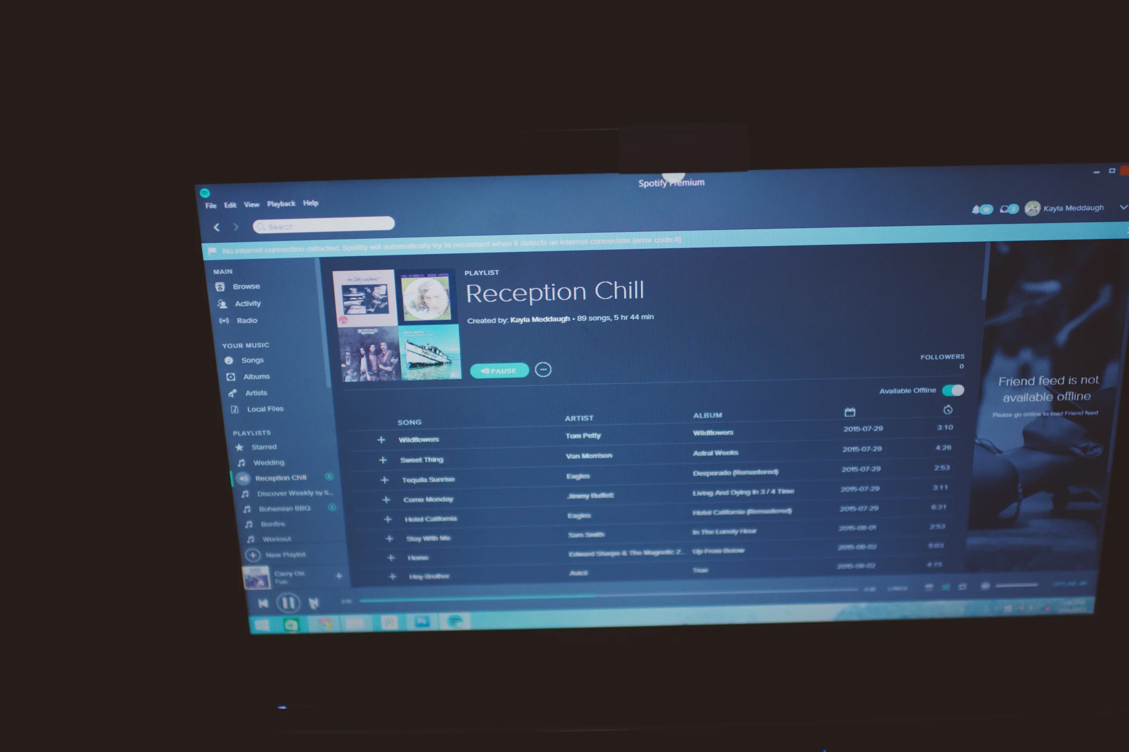Viewport: 1129px width, 752px height.
Task: Open the Astral Weeks album link
Action: pyautogui.click(x=715, y=453)
